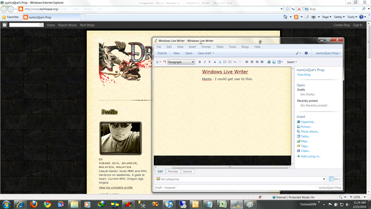
Task: Click the RSS feeds icon in IE toolbar
Action: tap(296, 17)
